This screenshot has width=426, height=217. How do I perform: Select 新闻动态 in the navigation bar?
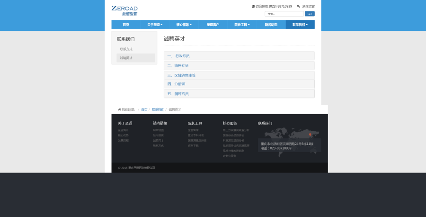pyautogui.click(x=271, y=25)
